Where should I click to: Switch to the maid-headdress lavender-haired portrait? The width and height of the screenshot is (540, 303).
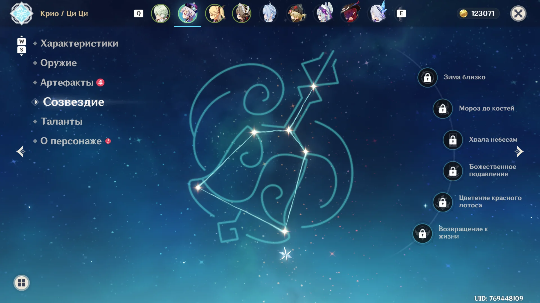tap(323, 13)
